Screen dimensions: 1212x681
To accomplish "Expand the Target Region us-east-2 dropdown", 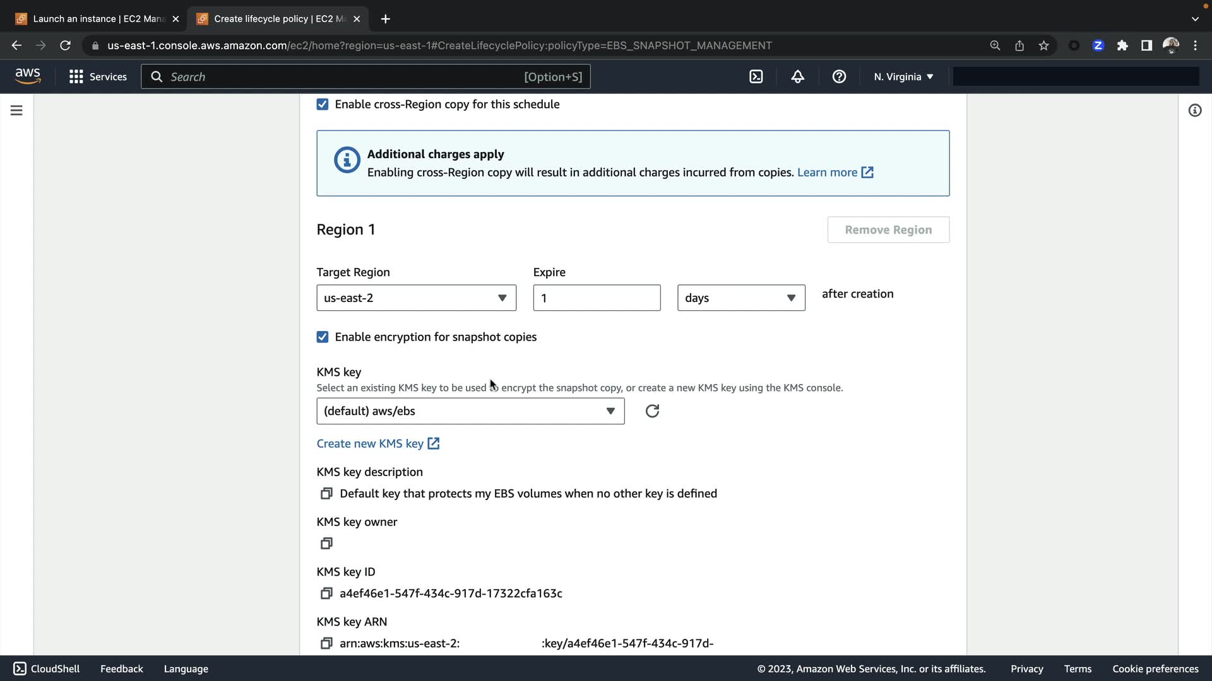I will coord(416,298).
